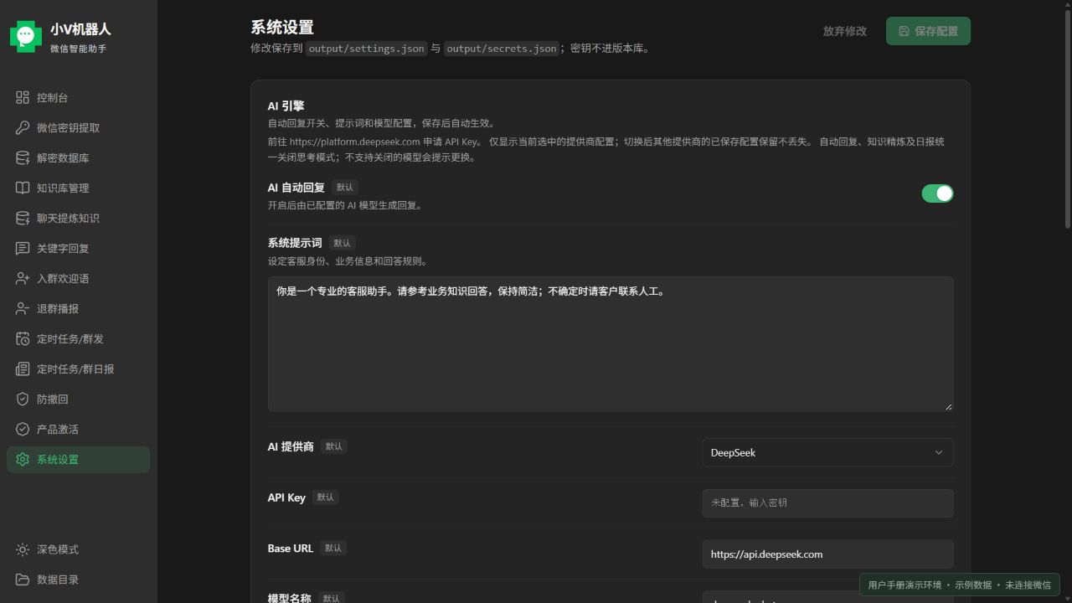Open 控制台 from the sidebar
Screen dimensions: 1072x603
[79, 98]
